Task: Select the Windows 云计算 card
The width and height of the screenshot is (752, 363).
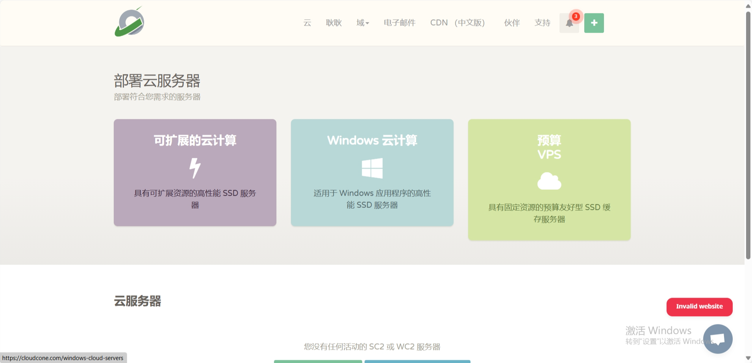Action: click(x=372, y=172)
